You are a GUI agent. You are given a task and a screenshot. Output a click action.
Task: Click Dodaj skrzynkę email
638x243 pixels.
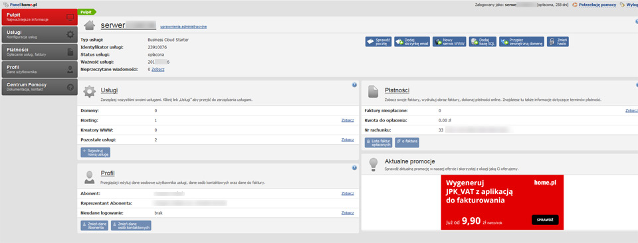[x=412, y=41]
